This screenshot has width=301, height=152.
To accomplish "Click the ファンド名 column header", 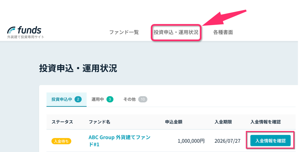I will pyautogui.click(x=99, y=122).
